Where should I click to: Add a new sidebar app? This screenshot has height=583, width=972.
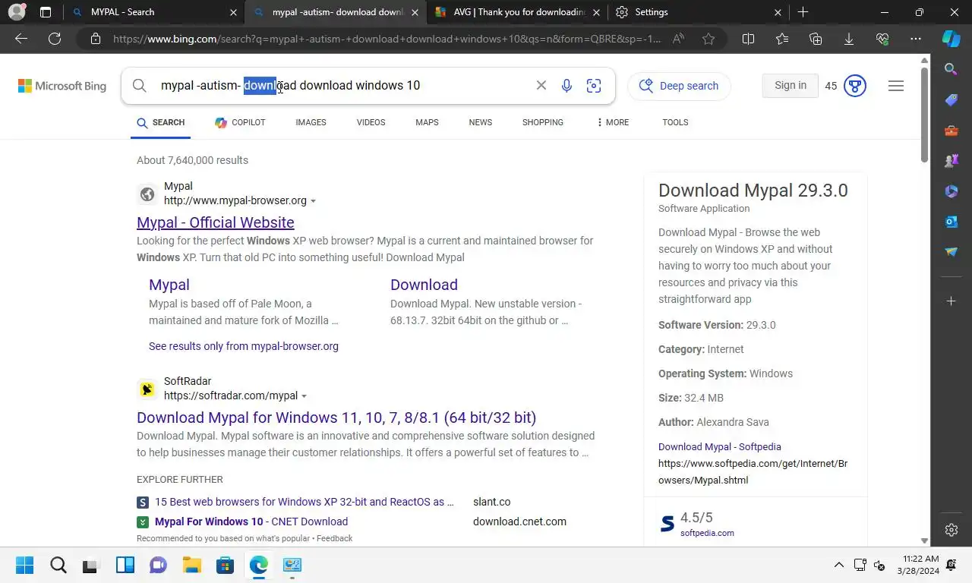point(951,301)
